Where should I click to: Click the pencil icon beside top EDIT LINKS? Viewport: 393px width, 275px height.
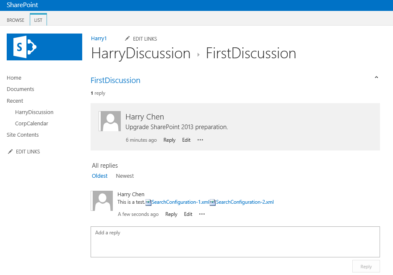click(127, 39)
